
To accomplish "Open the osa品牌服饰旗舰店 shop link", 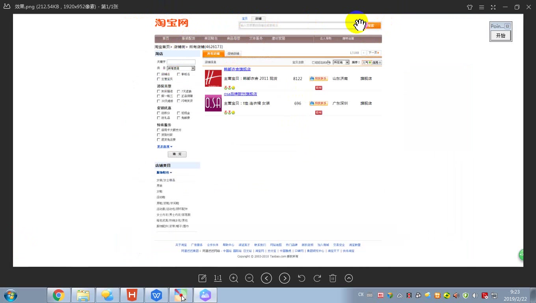I will 240,94.
